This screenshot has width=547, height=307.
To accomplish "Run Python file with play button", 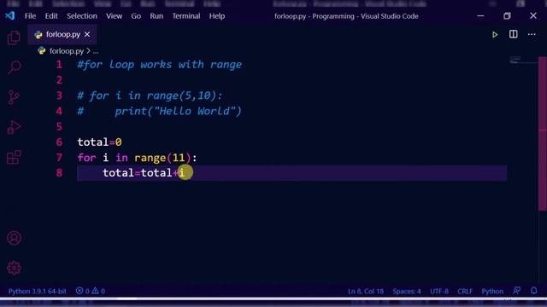I will click(495, 34).
